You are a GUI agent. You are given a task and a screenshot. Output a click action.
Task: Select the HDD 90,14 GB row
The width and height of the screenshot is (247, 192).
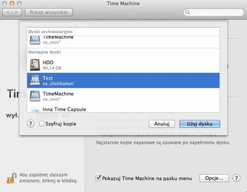coord(123,65)
